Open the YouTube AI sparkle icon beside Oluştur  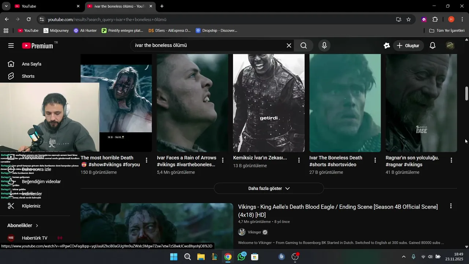pyautogui.click(x=387, y=45)
